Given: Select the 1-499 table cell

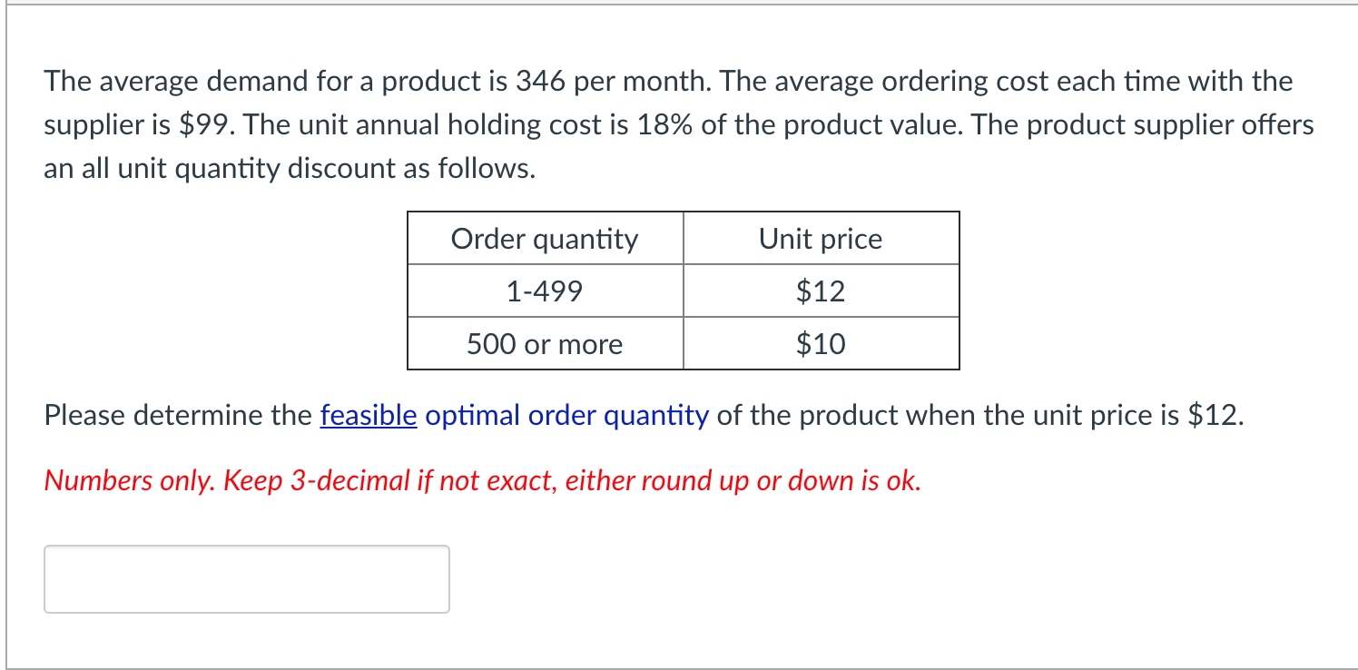Looking at the screenshot, I should coord(545,291).
